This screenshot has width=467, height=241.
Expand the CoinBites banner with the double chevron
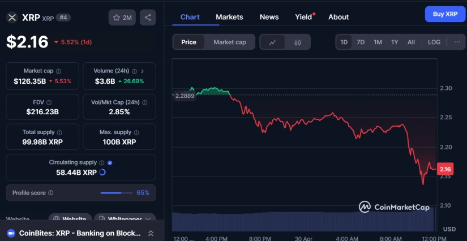(151, 233)
